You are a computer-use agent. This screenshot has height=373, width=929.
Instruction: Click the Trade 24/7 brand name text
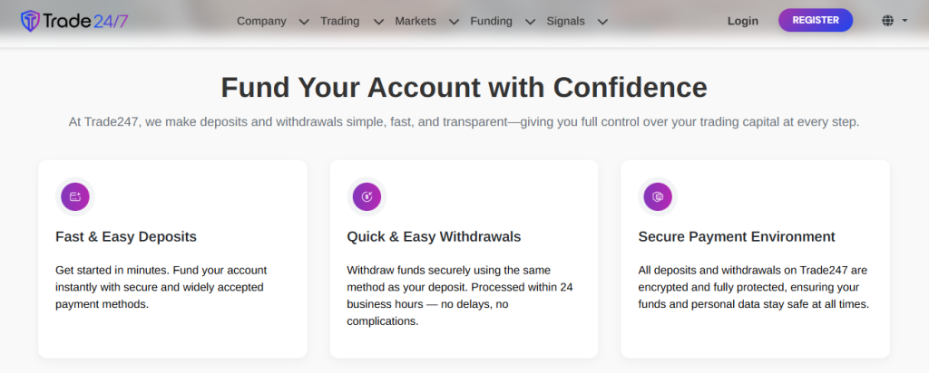pyautogui.click(x=89, y=21)
